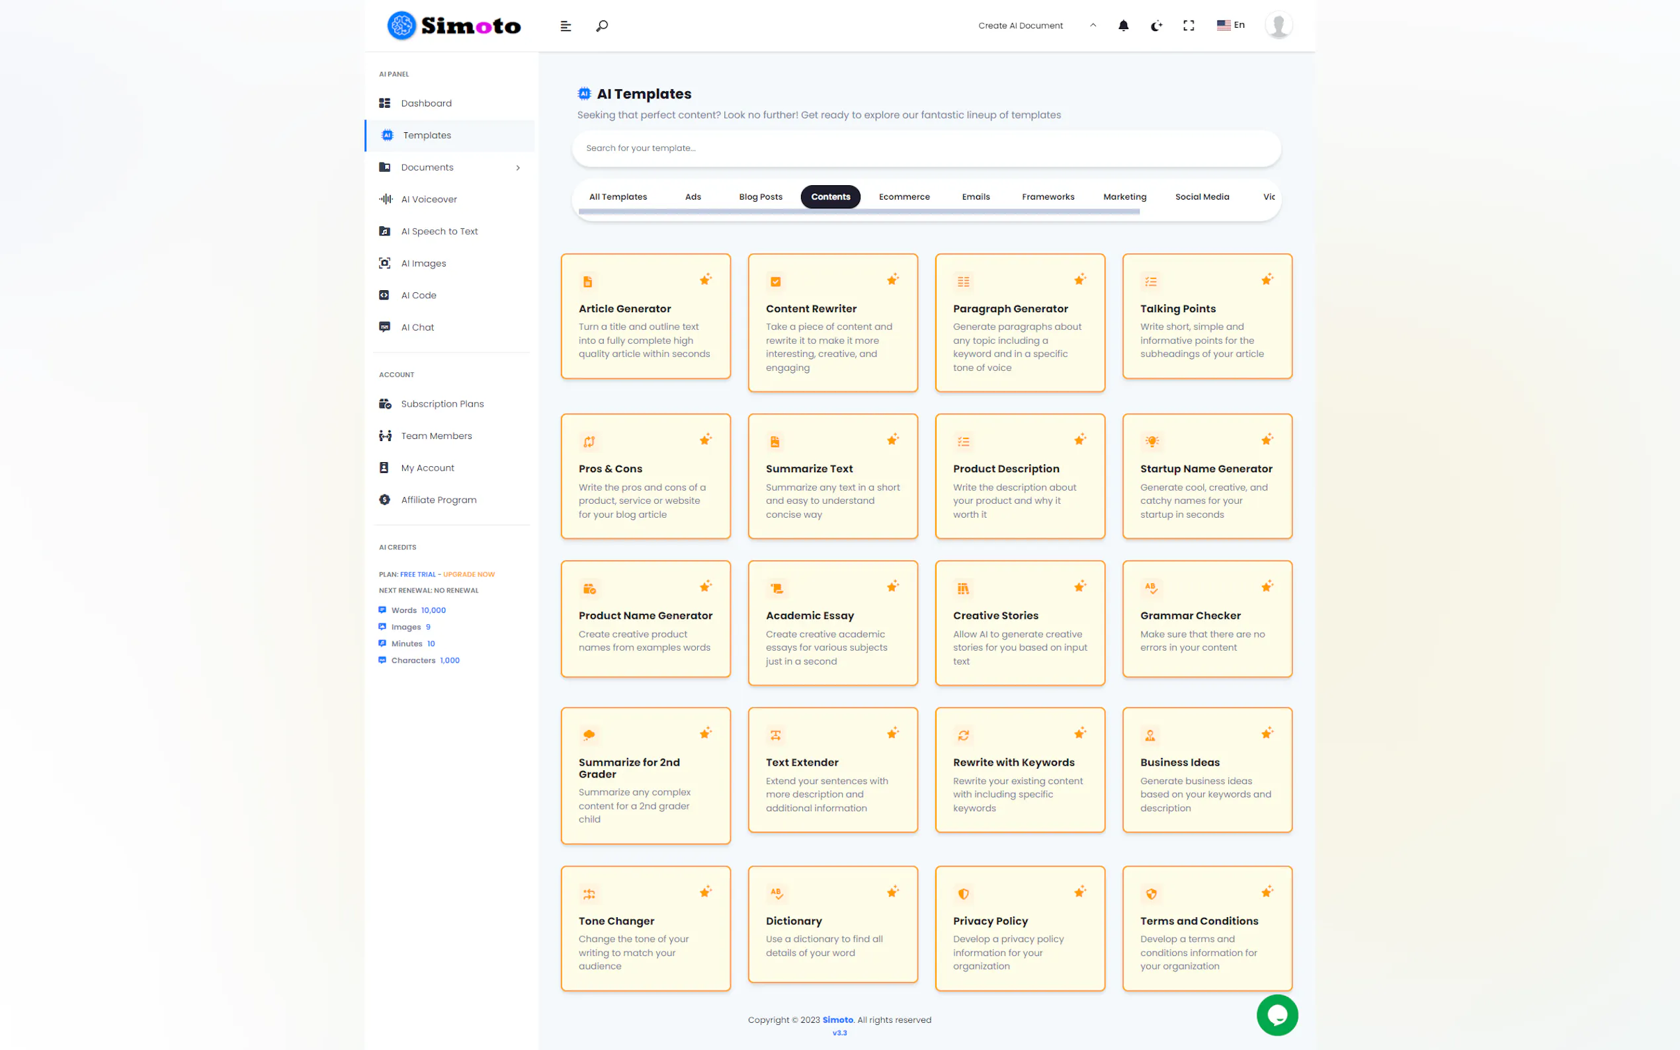Open the green chat bubble widget

[1277, 1014]
